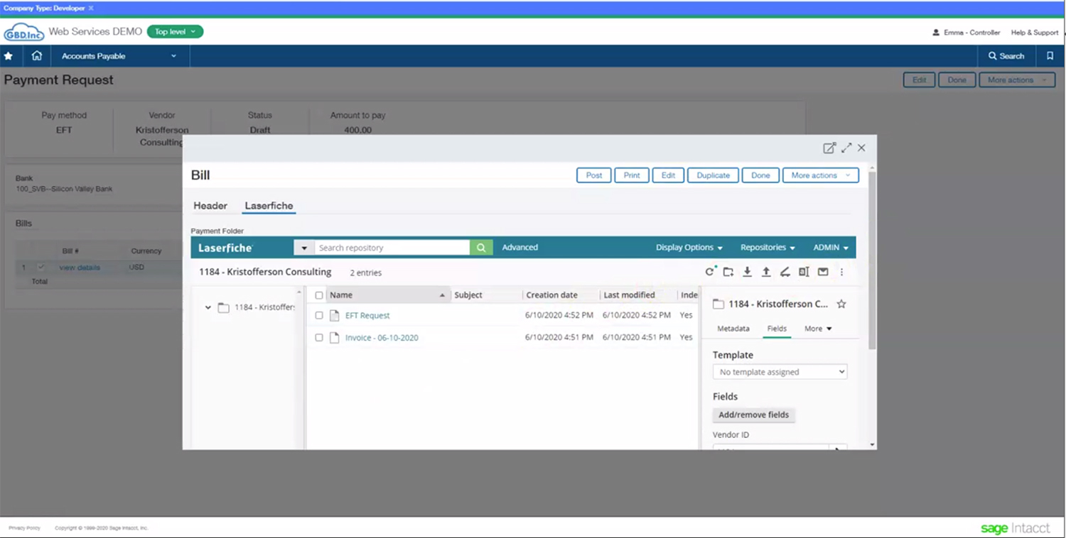Click the Search button in top bar
The image size is (1066, 538).
click(x=1006, y=56)
